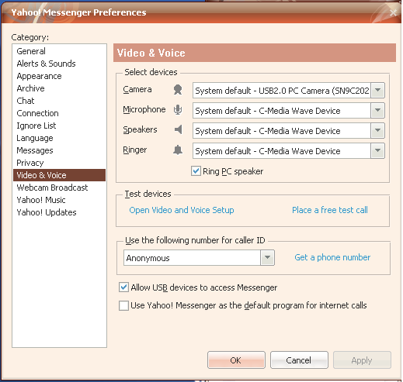The height and width of the screenshot is (382, 403).
Task: Open the Ringer device dropdown
Action: point(377,150)
